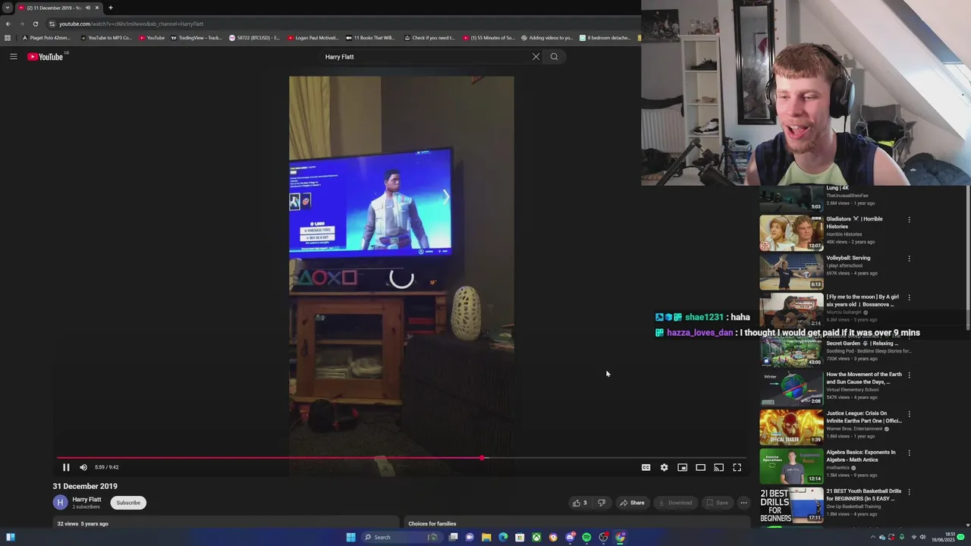The image size is (971, 546).
Task: Open the browser apps grid
Action: click(8, 38)
